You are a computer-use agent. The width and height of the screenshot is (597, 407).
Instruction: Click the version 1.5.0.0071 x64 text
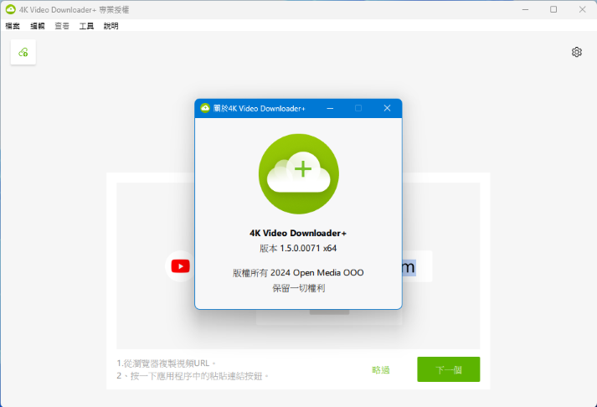(298, 249)
